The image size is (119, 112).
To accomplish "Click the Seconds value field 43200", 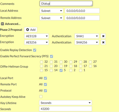I will tap(65, 109).
